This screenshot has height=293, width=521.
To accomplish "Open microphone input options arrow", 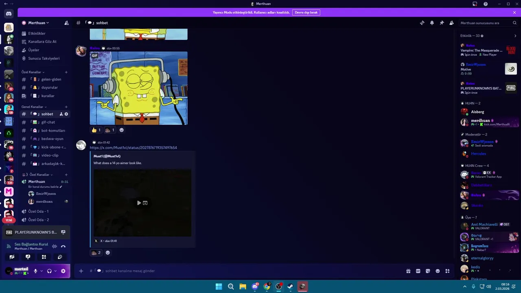I will click(41, 271).
